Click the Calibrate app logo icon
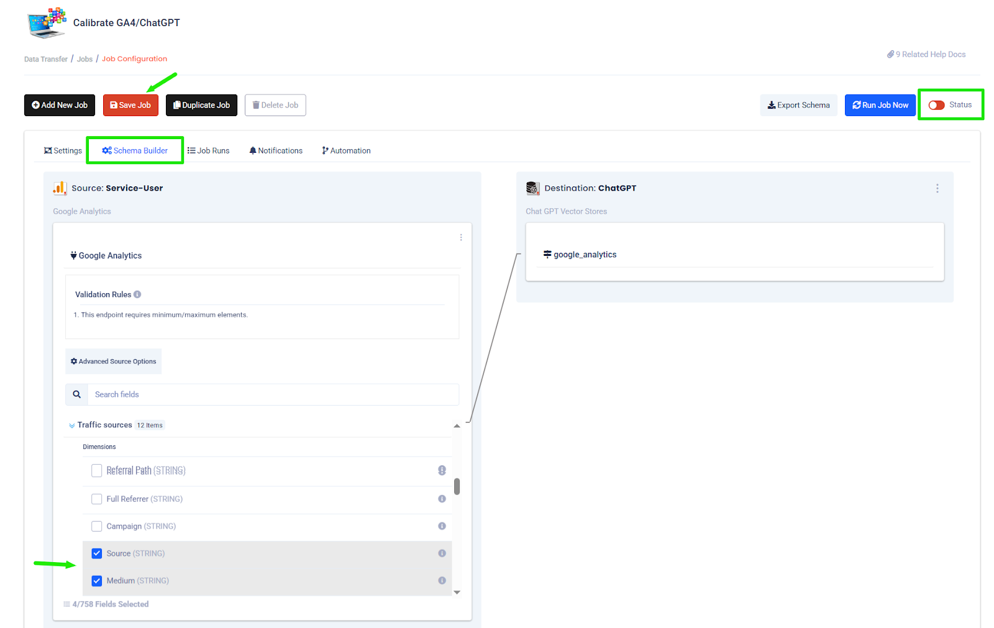 tap(47, 22)
